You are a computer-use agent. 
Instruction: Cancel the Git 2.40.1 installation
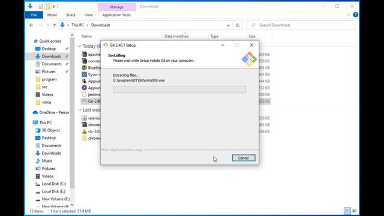point(244,158)
